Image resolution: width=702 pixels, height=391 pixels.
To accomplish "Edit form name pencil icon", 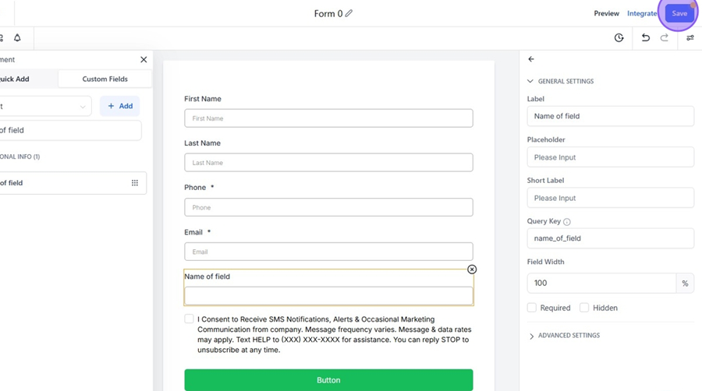I will 349,13.
